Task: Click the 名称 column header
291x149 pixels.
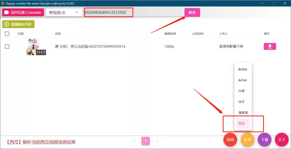Action: (58, 34)
